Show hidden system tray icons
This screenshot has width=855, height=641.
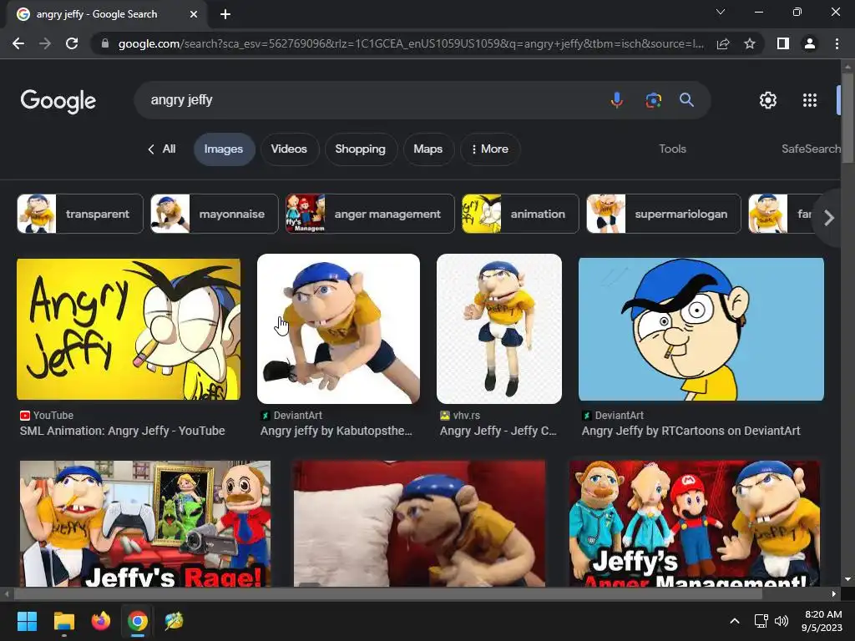(735, 621)
